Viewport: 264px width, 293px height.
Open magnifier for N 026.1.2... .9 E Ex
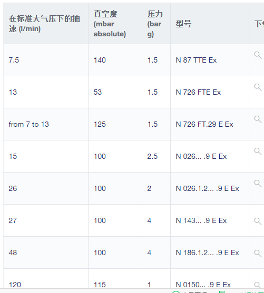click(258, 184)
